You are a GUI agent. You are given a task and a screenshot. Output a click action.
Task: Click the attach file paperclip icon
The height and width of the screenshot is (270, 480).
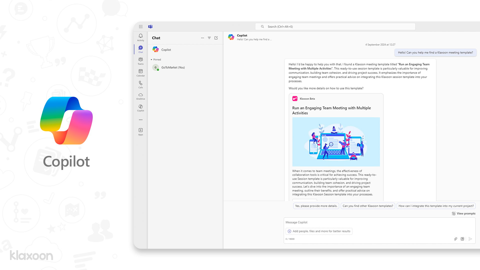pos(455,239)
